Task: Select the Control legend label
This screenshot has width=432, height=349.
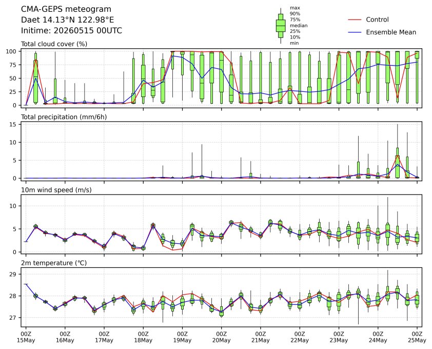Action: [377, 20]
